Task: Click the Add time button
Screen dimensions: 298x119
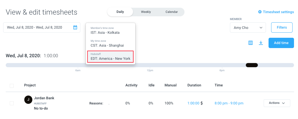Action: pos(281,43)
